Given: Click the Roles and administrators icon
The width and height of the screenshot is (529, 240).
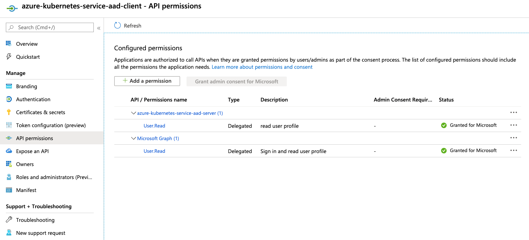Looking at the screenshot, I should pyautogui.click(x=9, y=177).
